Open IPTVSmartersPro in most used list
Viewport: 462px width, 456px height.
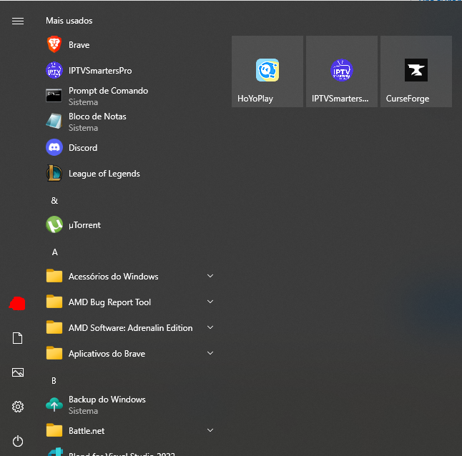129,71
